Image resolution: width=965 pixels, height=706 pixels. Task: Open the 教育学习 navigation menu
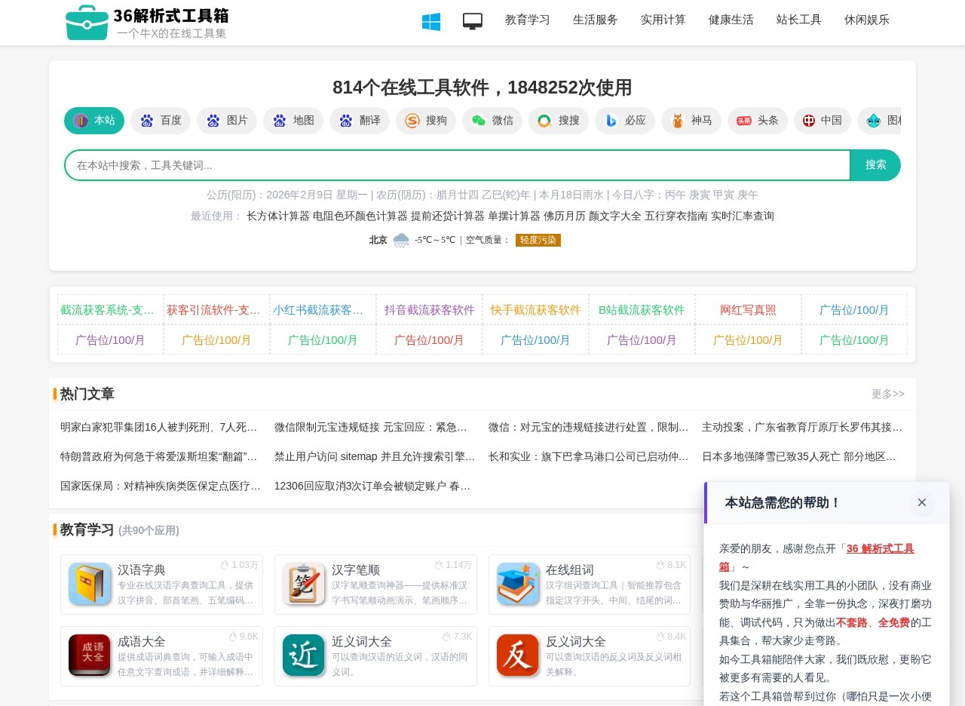click(527, 20)
